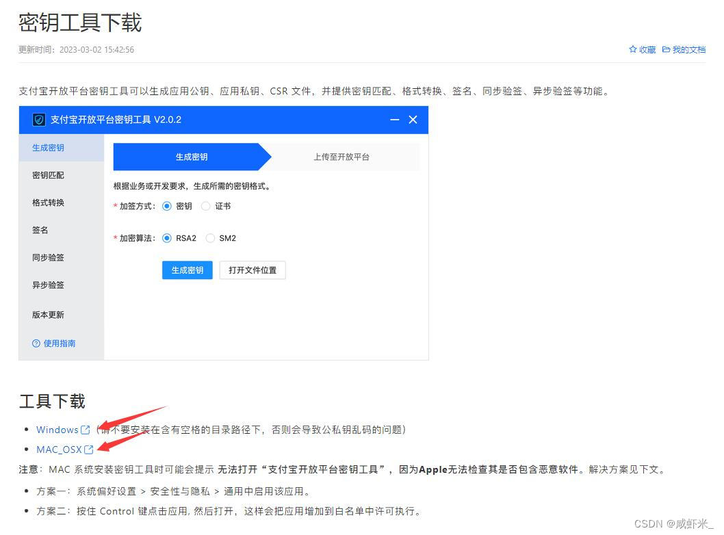Click the 收藏 star icon

[633, 49]
